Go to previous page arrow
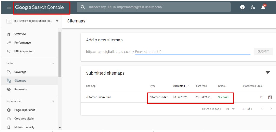The image size is (276, 132). click(x=261, y=109)
